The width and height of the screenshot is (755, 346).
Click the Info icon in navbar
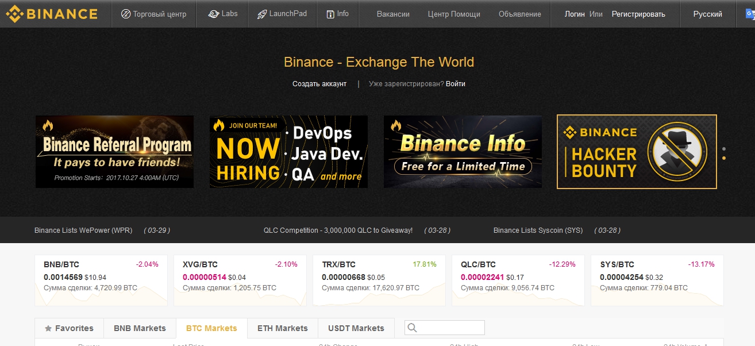pyautogui.click(x=330, y=14)
